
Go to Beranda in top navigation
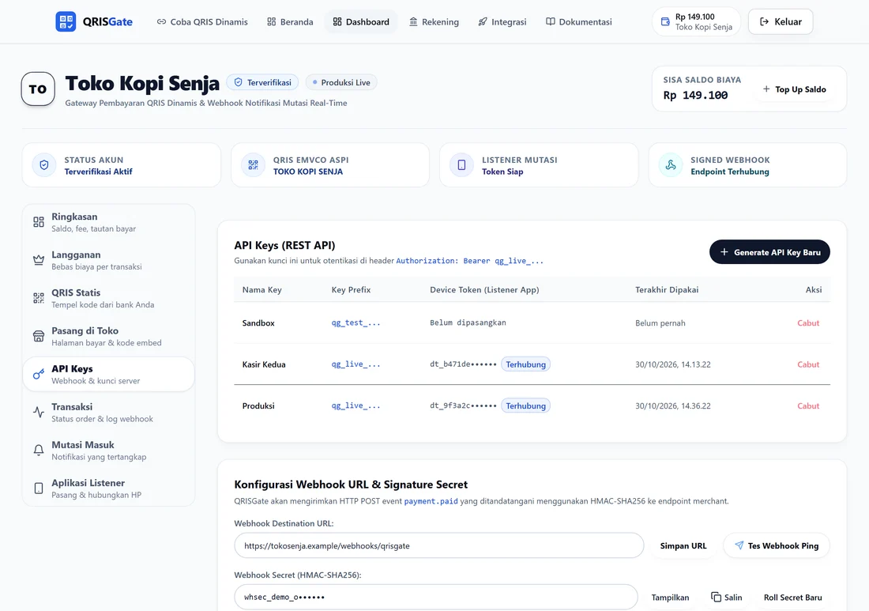tap(290, 21)
